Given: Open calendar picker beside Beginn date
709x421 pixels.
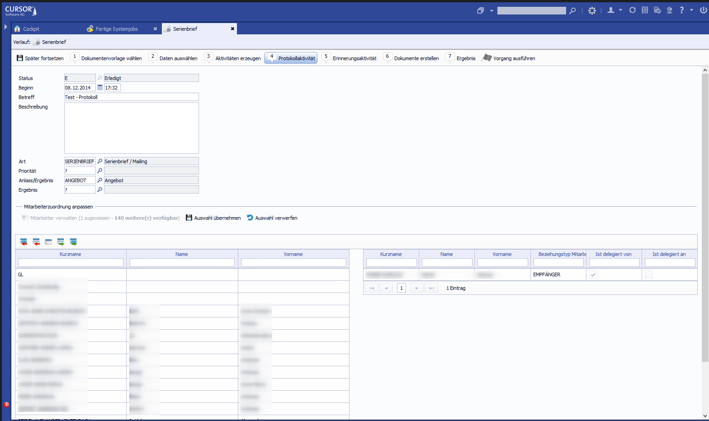Looking at the screenshot, I should pos(100,88).
